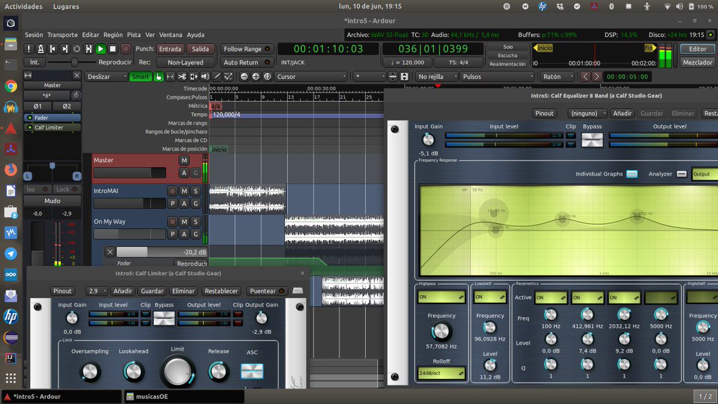The image size is (718, 404).
Task: Open the Ratón edit point dropdown
Action: click(557, 77)
